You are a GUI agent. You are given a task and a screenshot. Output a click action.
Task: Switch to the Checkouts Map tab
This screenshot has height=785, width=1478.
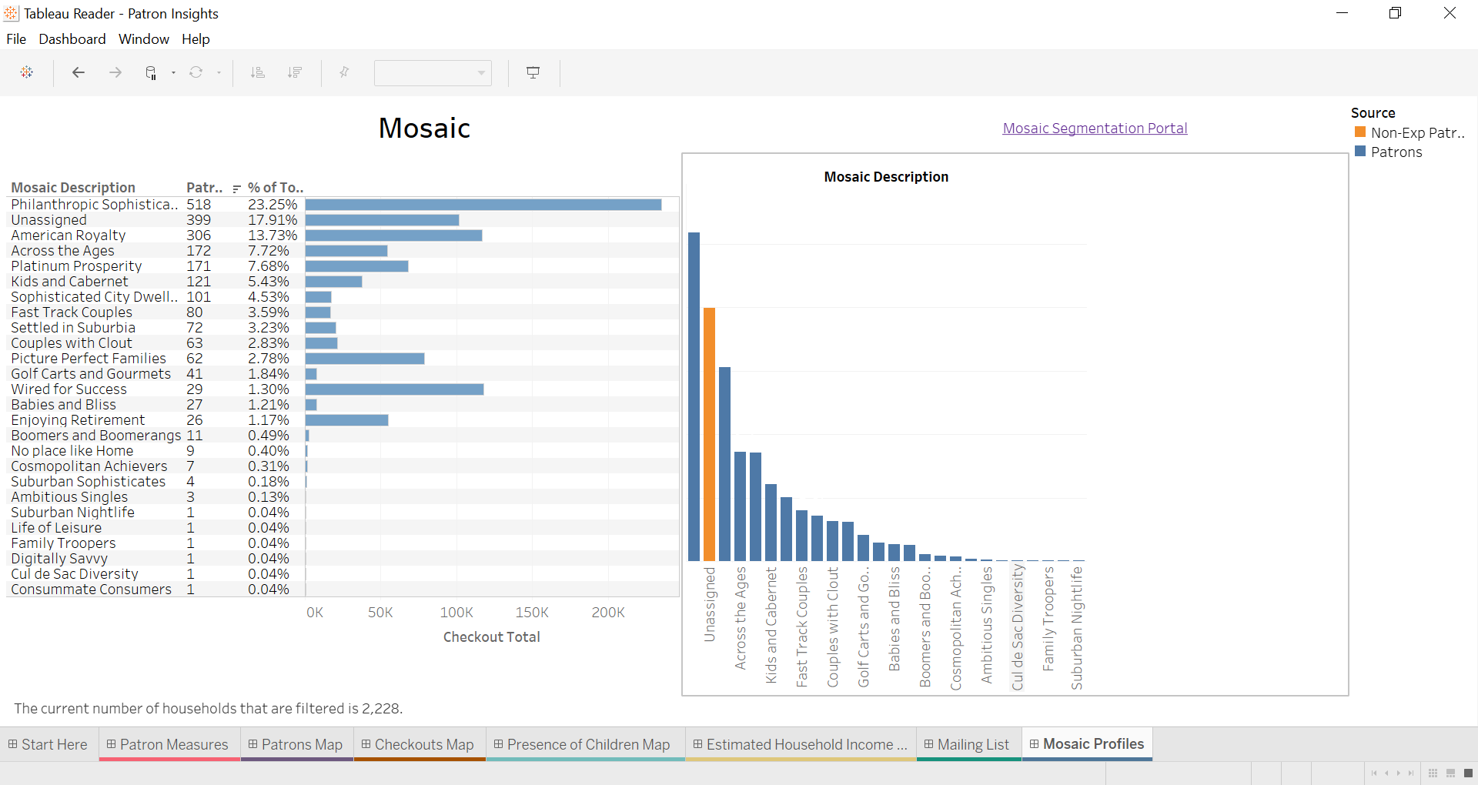(419, 744)
